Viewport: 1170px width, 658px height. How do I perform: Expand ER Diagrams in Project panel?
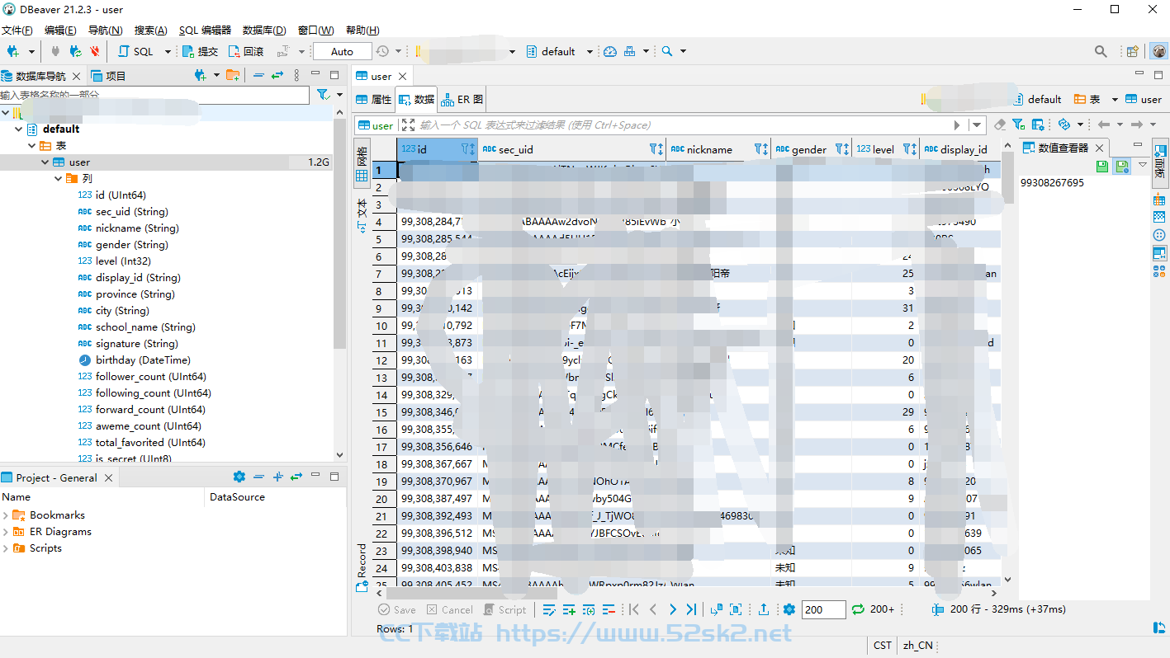point(6,532)
